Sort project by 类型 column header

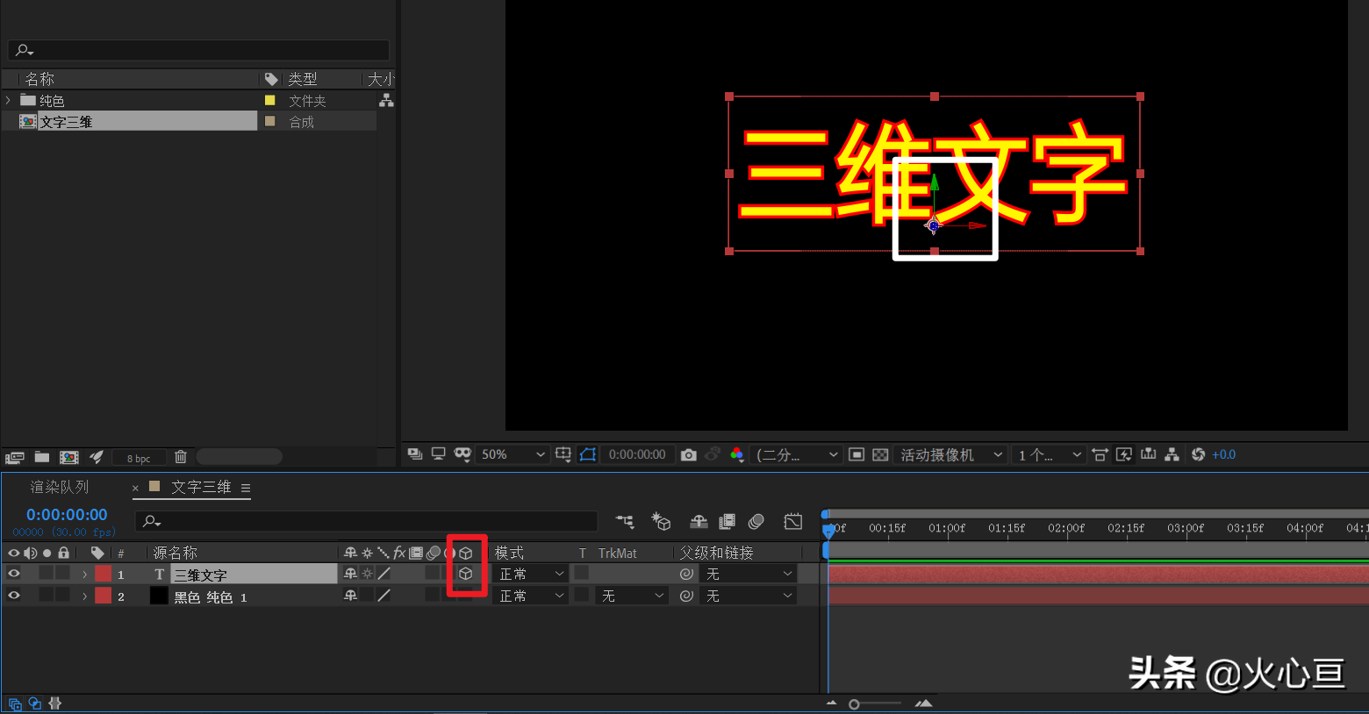point(303,79)
